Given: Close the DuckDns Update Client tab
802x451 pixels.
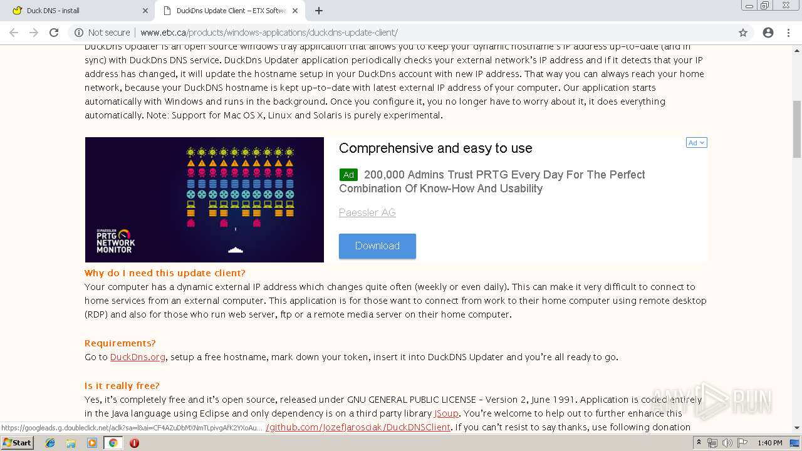Looking at the screenshot, I should click(x=294, y=11).
